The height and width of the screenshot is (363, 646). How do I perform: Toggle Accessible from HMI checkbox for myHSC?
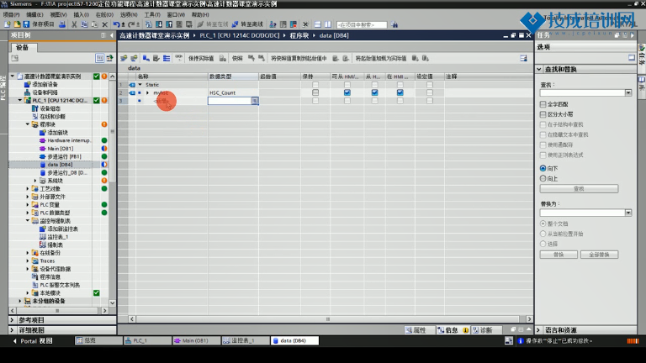tap(347, 92)
